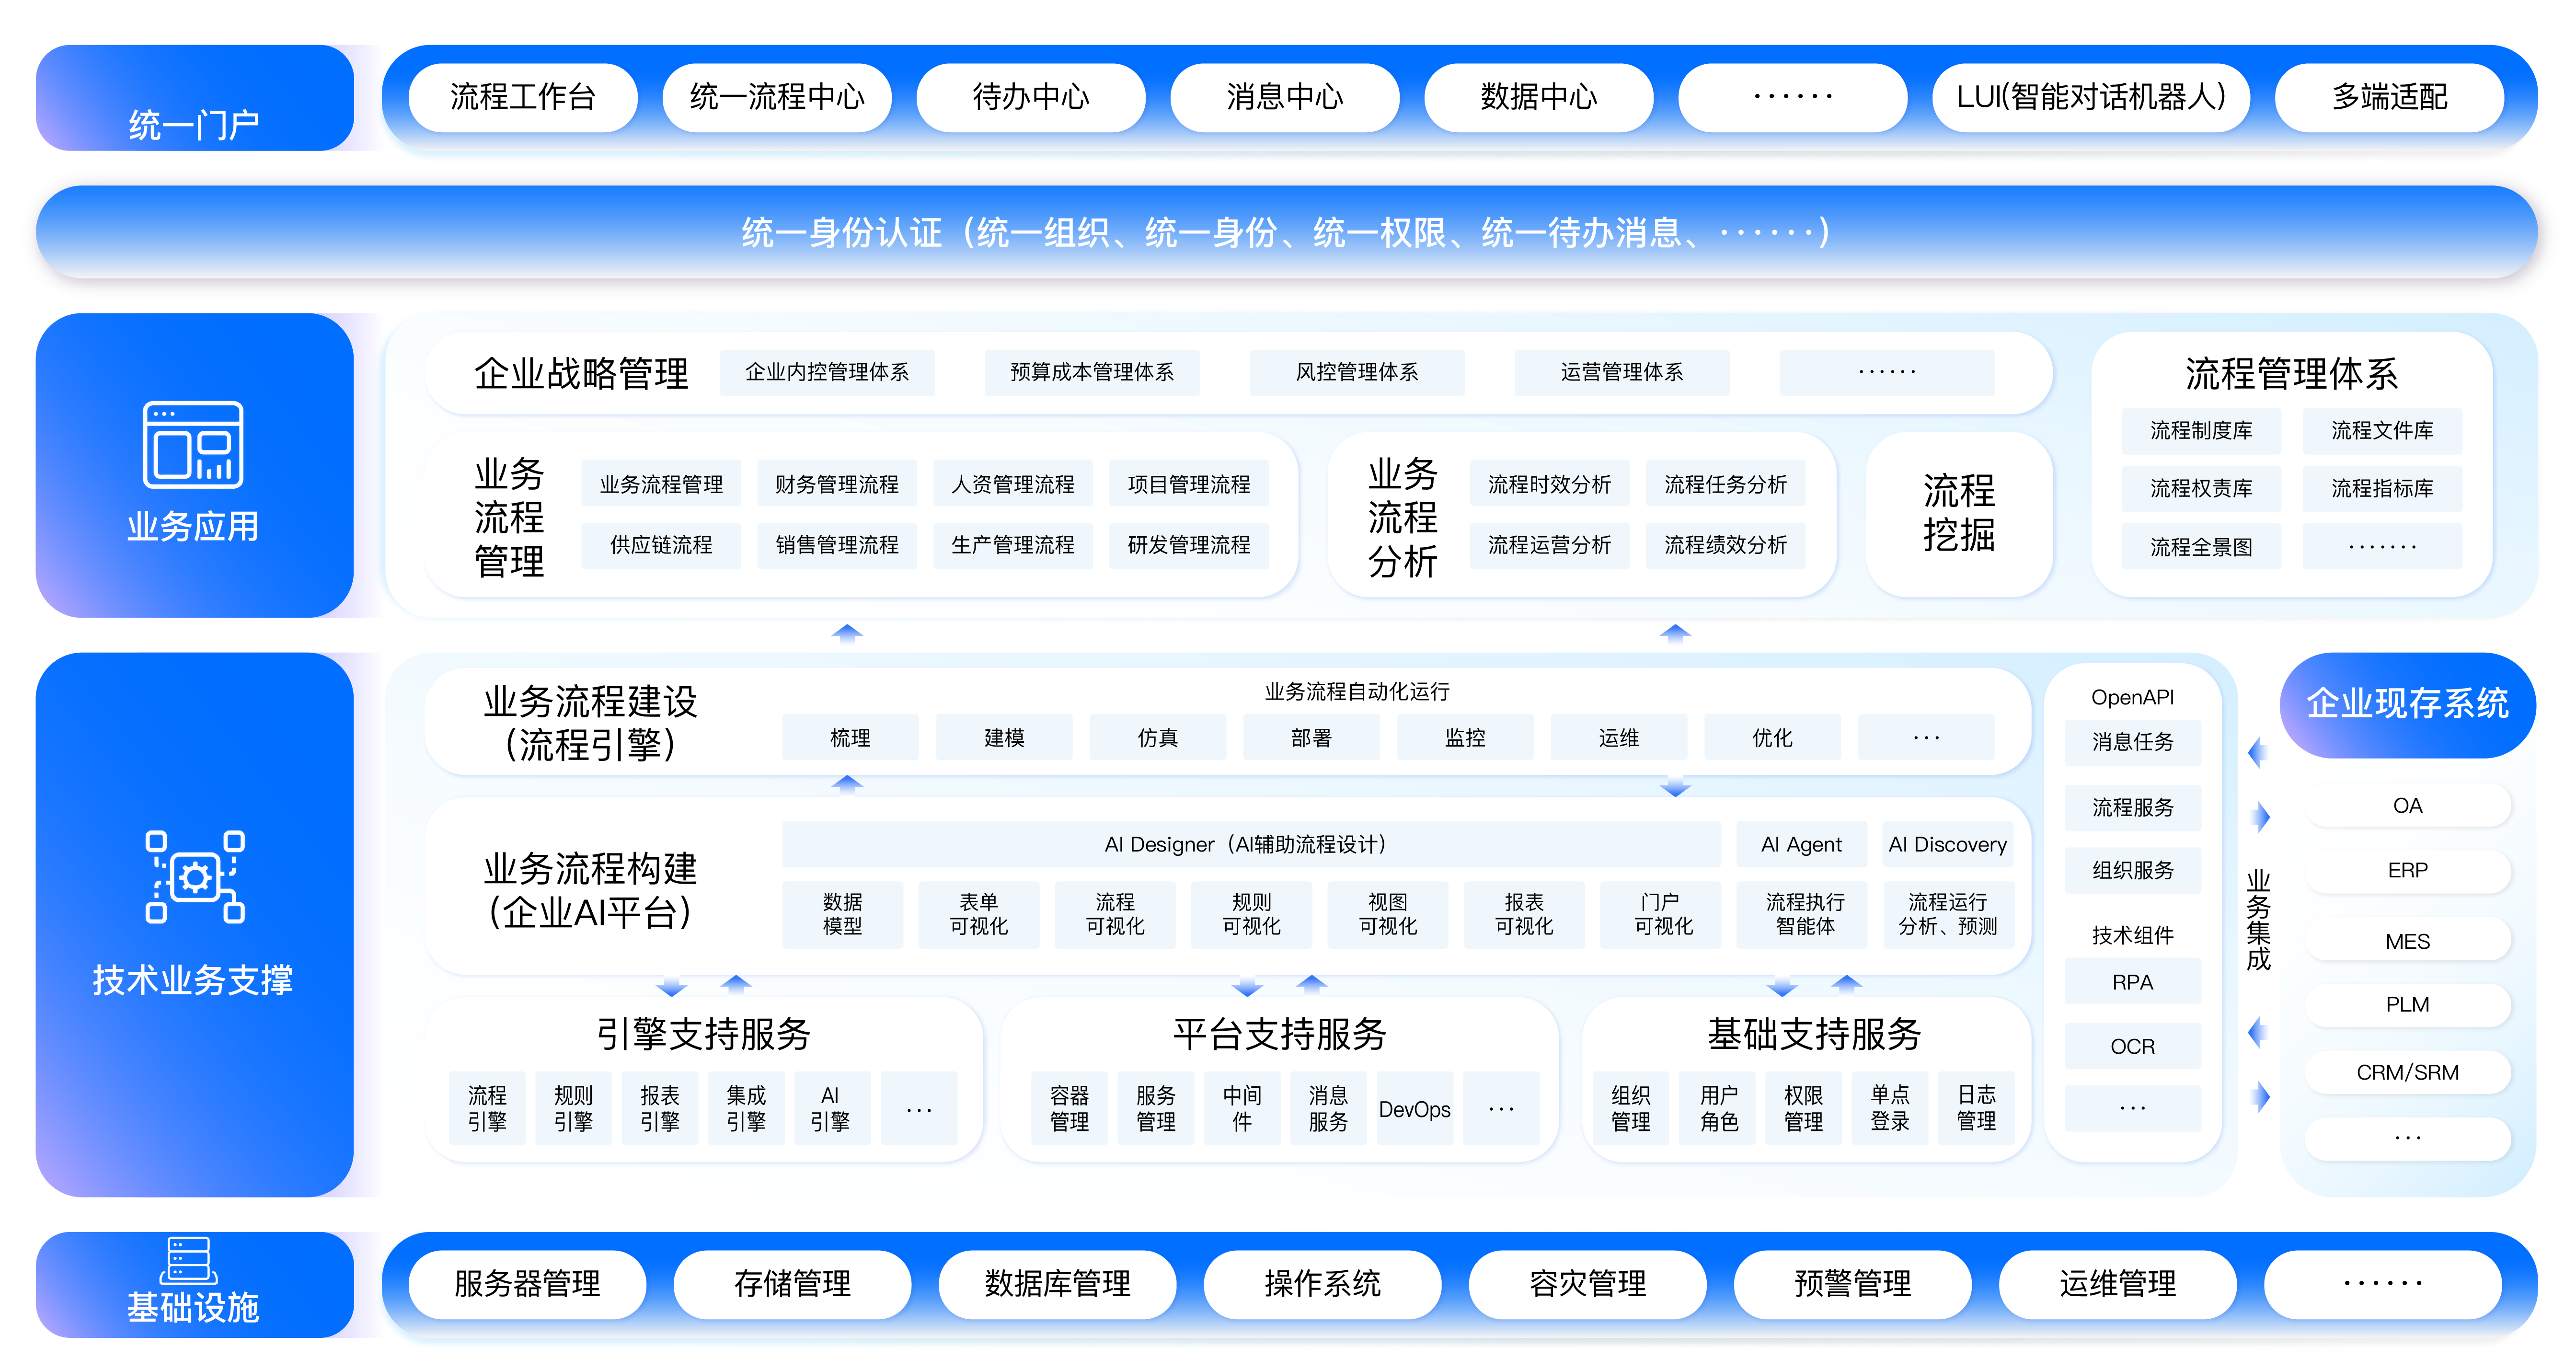Select 预算成本管理体系 tag

click(1092, 372)
